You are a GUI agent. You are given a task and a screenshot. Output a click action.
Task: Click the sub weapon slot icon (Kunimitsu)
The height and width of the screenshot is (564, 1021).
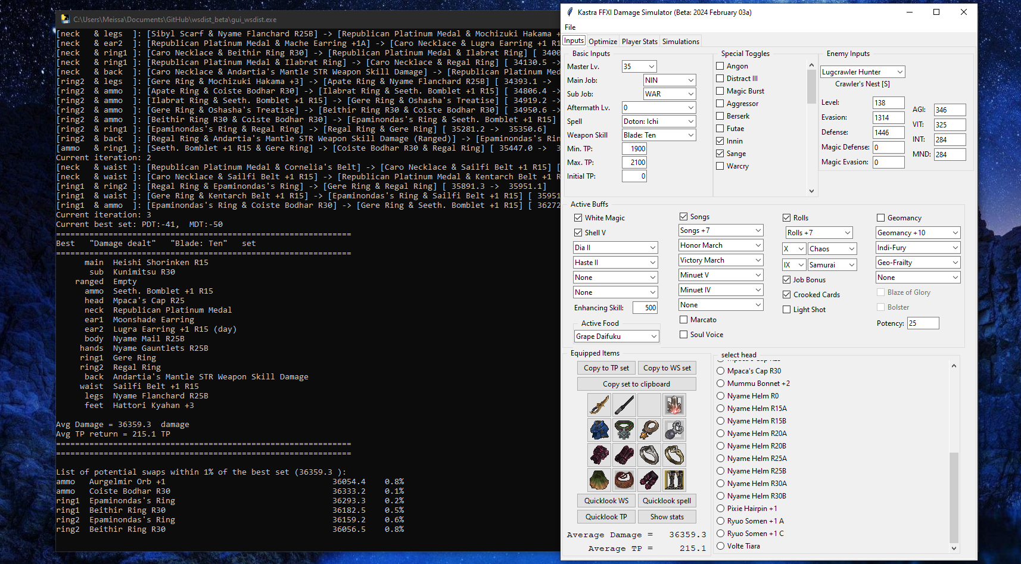point(624,405)
